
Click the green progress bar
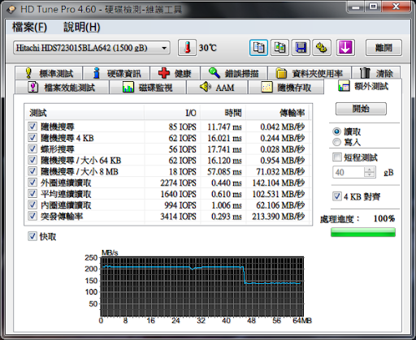coord(363,232)
